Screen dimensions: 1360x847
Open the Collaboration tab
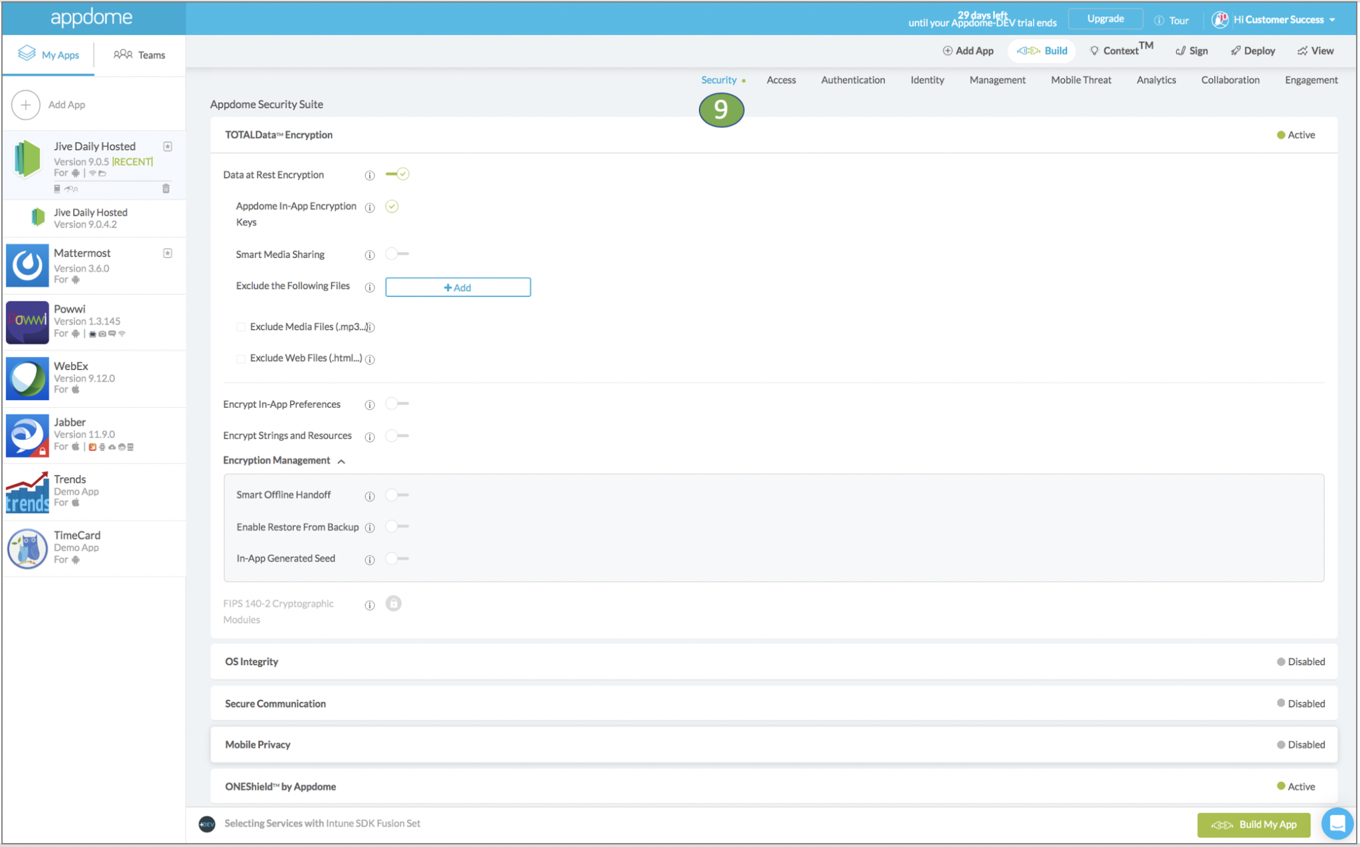pyautogui.click(x=1230, y=80)
